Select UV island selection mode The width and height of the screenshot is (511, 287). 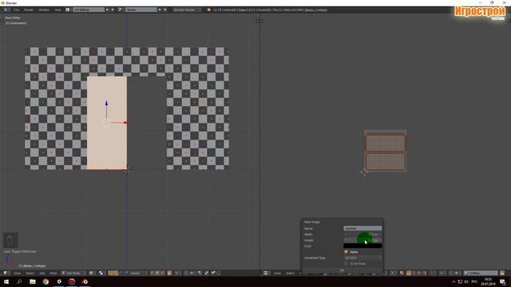tap(424, 273)
